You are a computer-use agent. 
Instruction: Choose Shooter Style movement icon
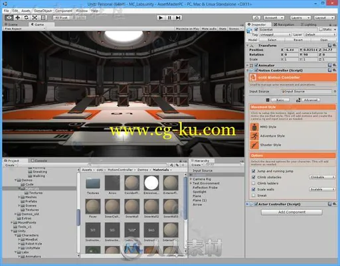click(254, 145)
